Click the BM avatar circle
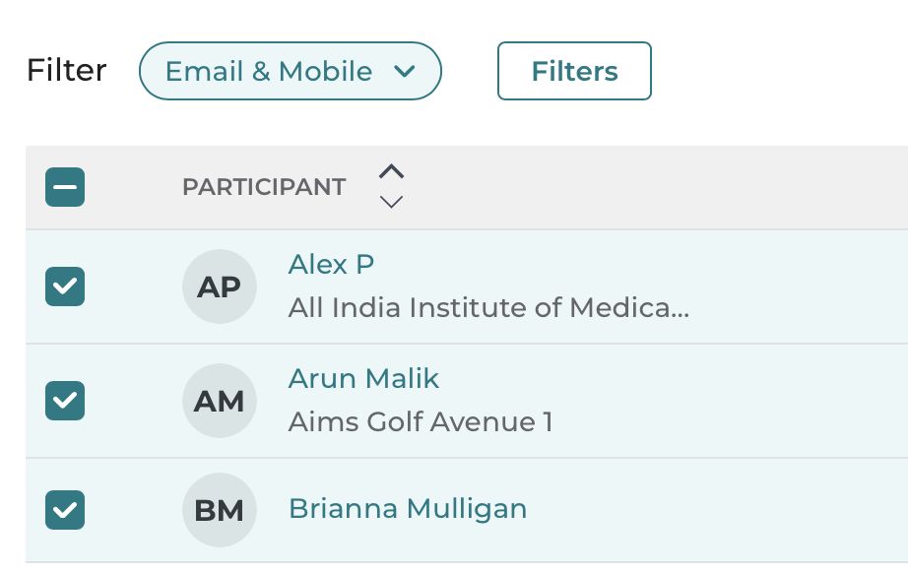Viewport: 908px width, 573px height. (x=220, y=510)
